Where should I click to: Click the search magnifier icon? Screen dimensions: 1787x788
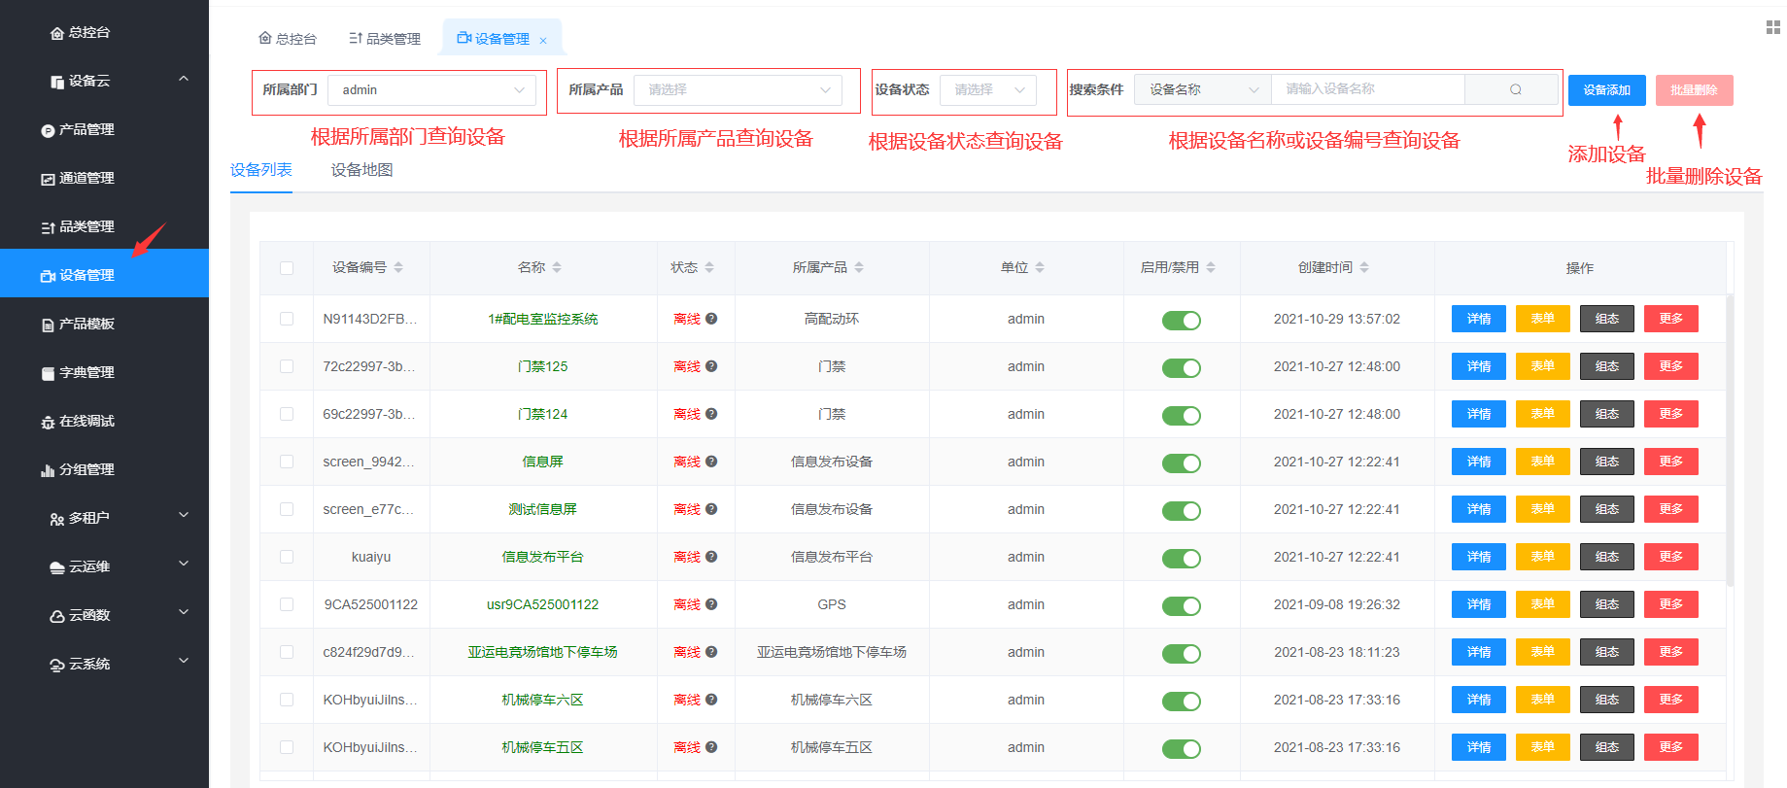click(1515, 89)
